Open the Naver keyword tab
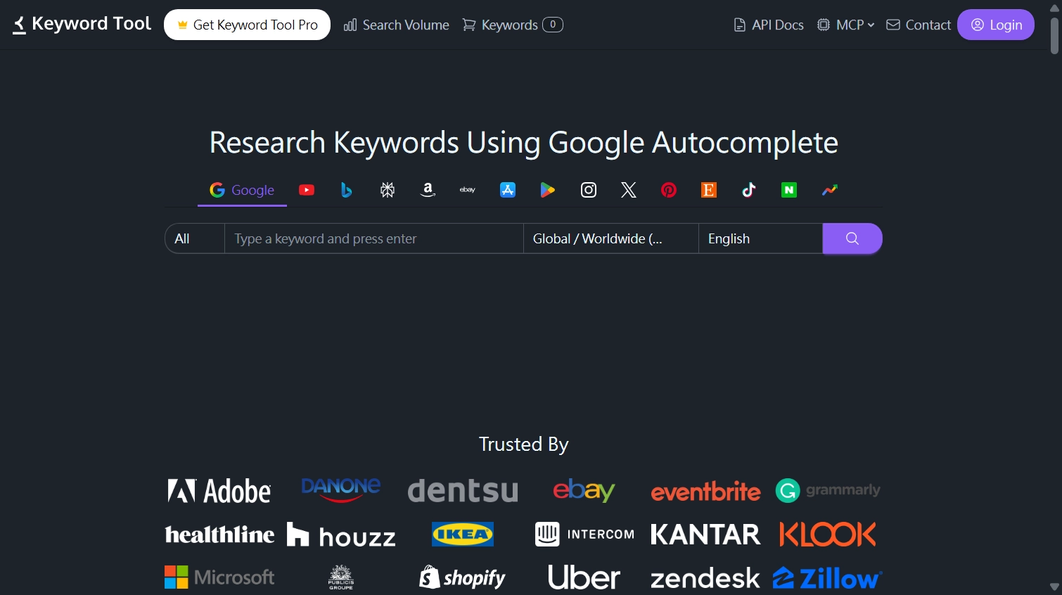Image resolution: width=1062 pixels, height=595 pixels. [x=789, y=190]
